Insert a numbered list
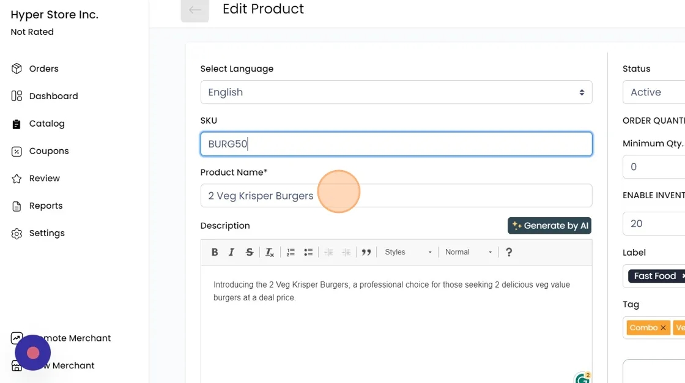 [291, 252]
